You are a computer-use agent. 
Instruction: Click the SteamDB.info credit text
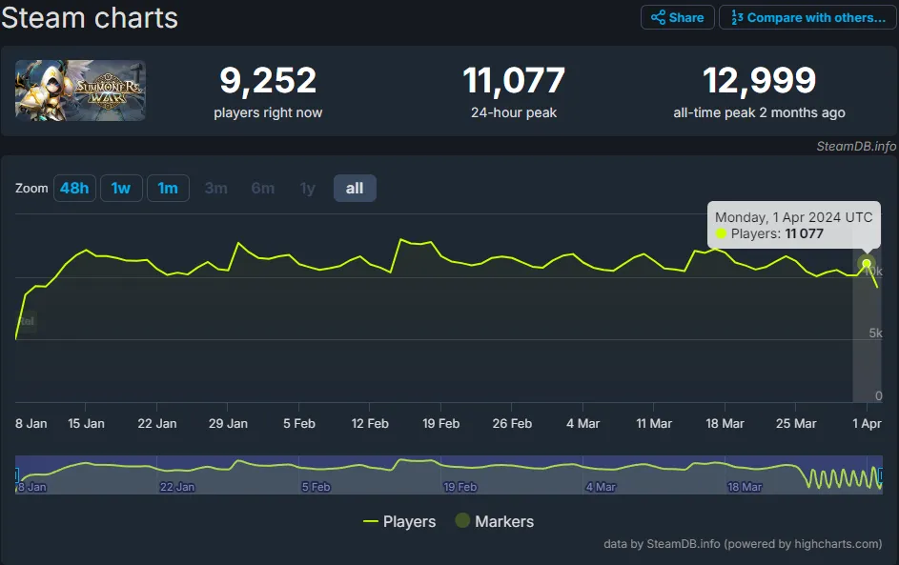[x=856, y=146]
